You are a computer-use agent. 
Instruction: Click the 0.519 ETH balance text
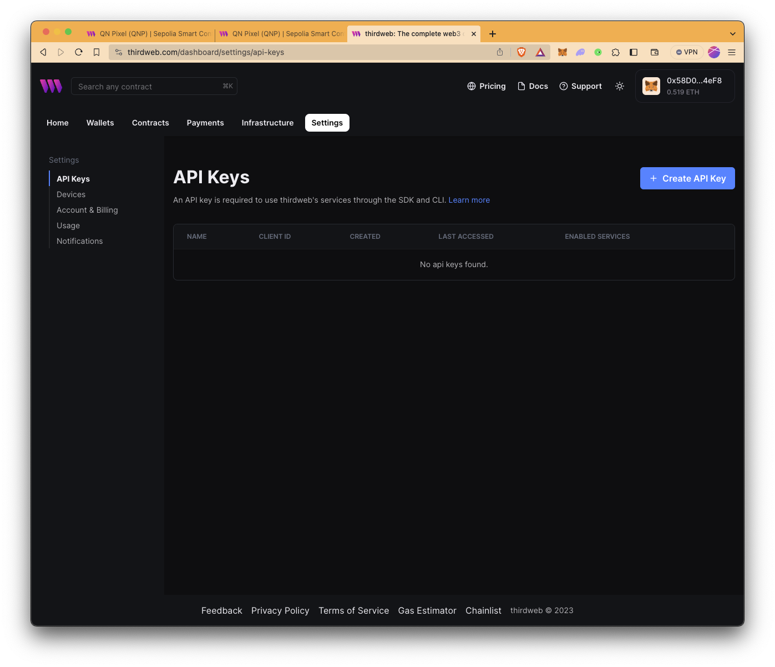tap(683, 92)
